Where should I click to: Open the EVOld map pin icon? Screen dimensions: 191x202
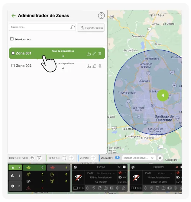click(94, 188)
